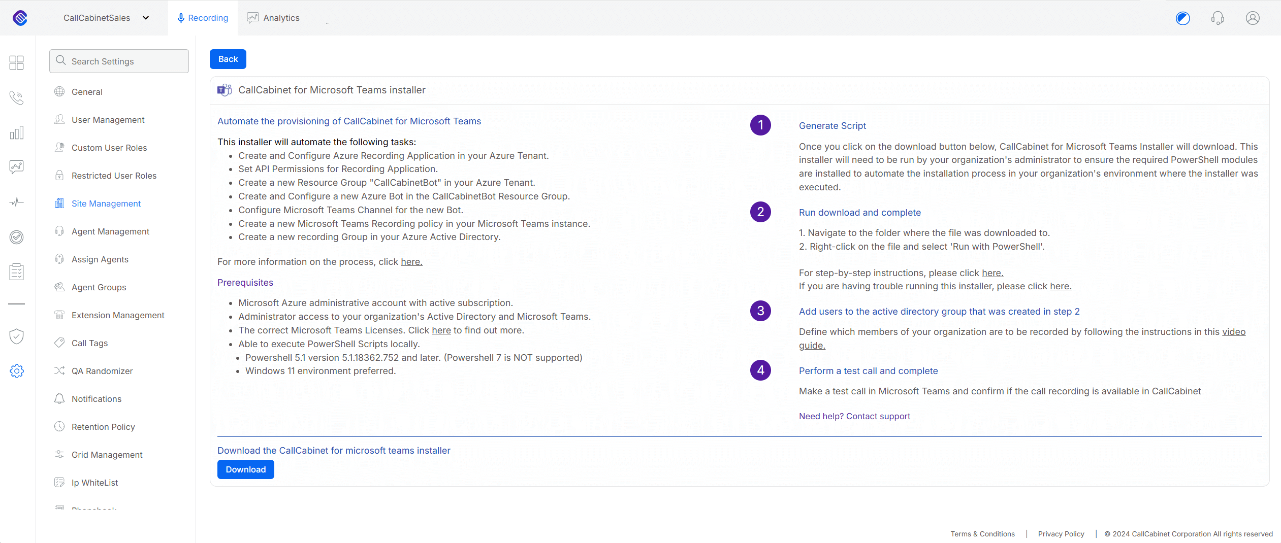Open the phone calls icon in sidebar
The width and height of the screenshot is (1281, 543).
(x=17, y=97)
